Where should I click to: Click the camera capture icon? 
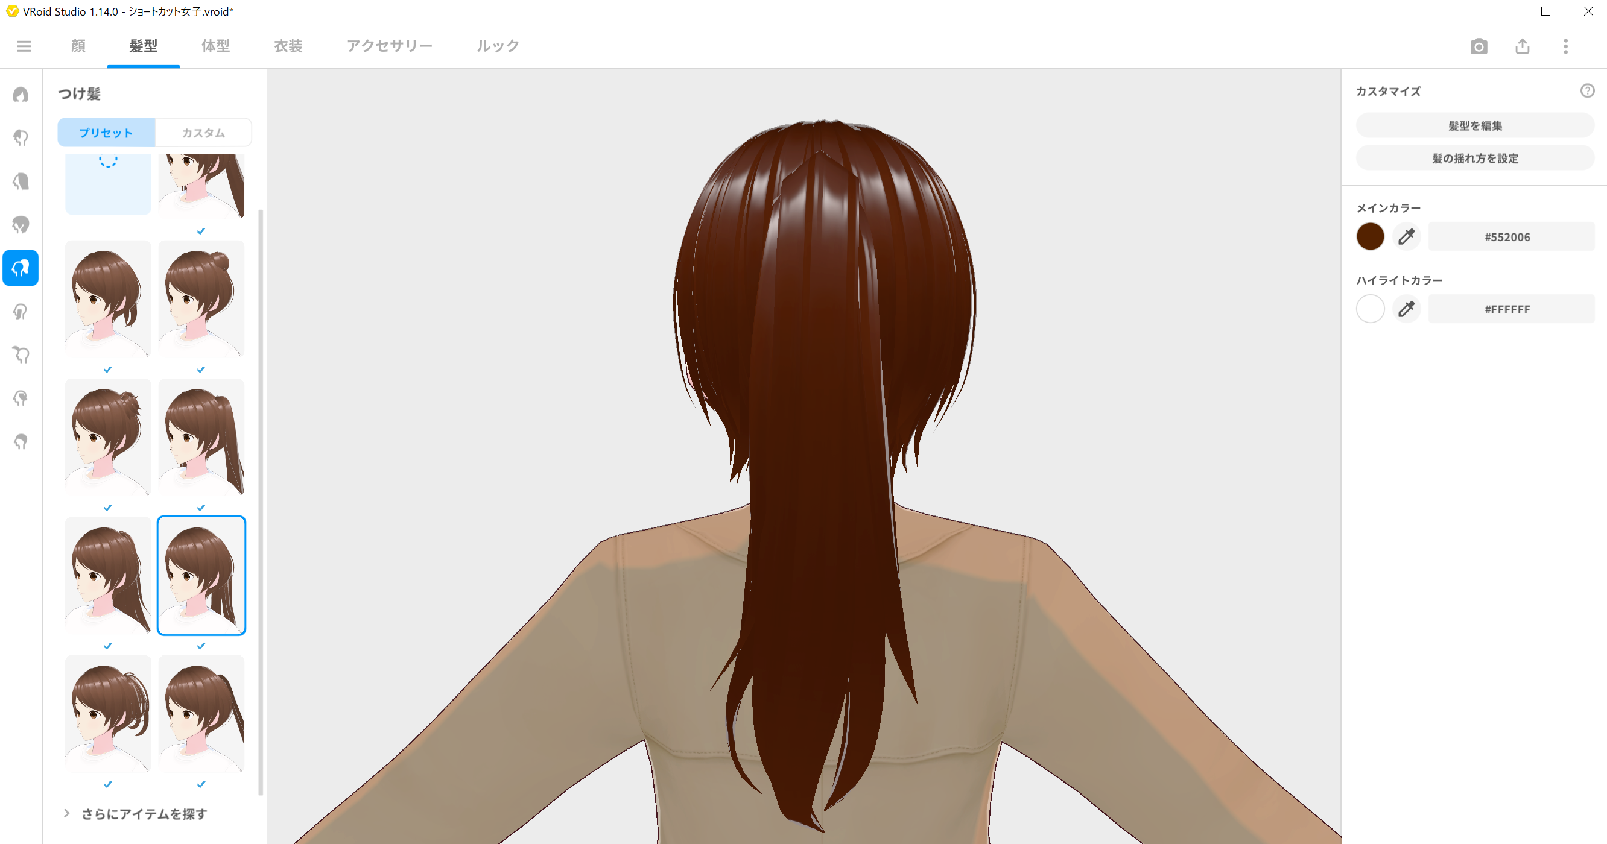click(1479, 46)
